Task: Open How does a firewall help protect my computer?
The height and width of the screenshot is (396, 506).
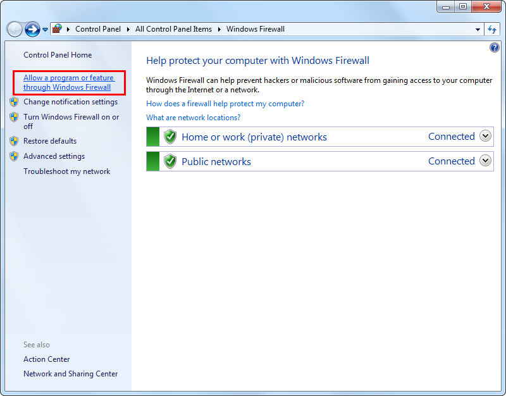Action: (225, 104)
